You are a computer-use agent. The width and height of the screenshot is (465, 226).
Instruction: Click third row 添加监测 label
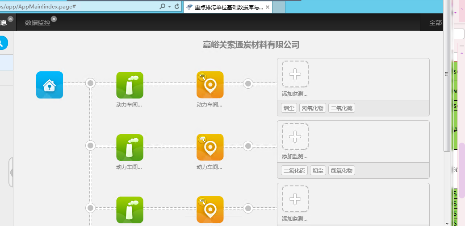(x=294, y=219)
